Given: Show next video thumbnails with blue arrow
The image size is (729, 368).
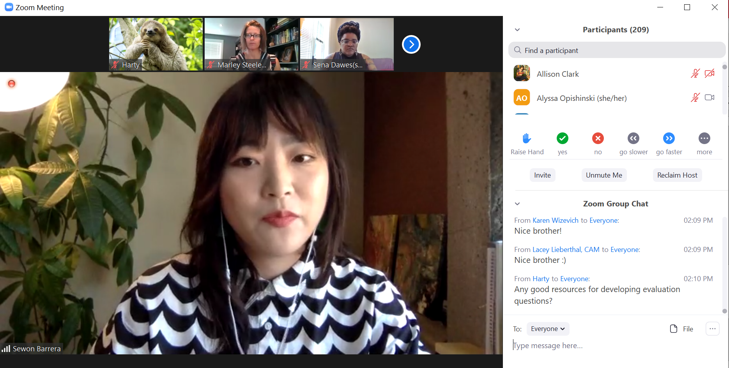Looking at the screenshot, I should (x=411, y=44).
